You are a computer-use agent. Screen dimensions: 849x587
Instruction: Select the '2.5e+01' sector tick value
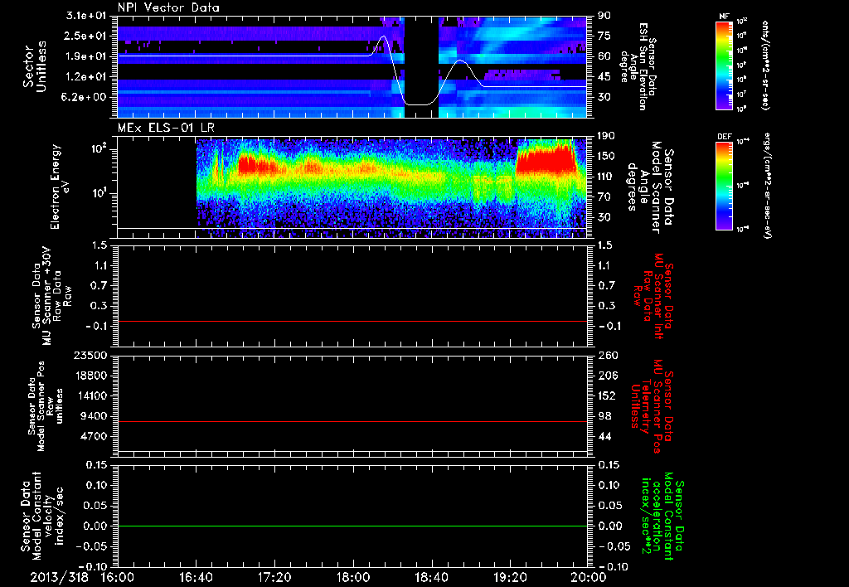point(85,36)
